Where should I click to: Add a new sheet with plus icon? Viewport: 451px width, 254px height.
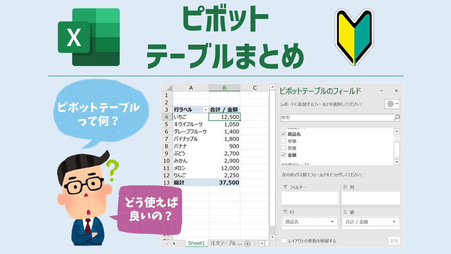(248, 244)
